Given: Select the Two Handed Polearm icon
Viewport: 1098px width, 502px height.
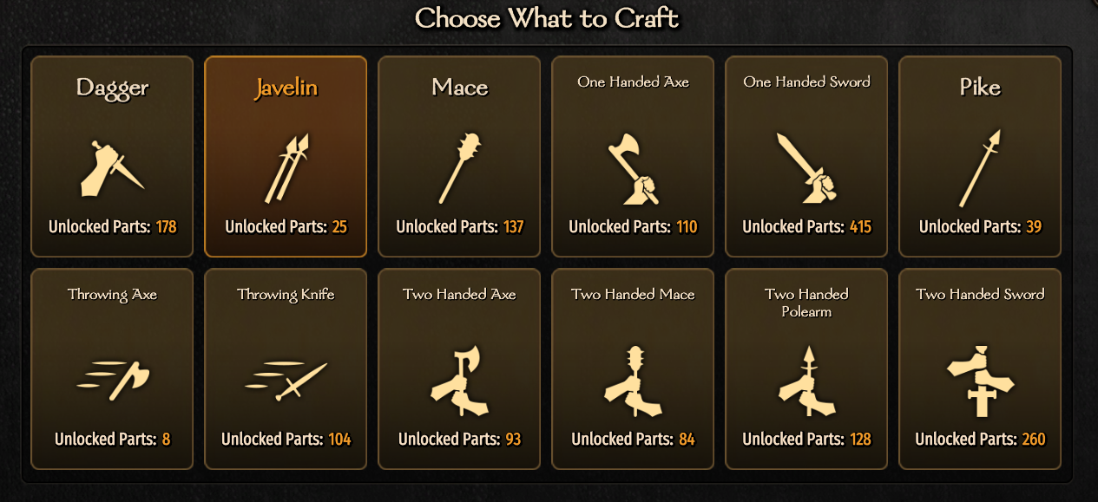Looking at the screenshot, I should tap(806, 380).
